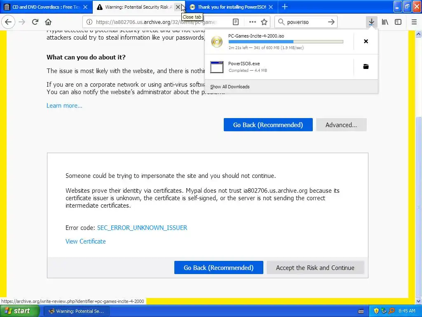Click the page scrollbar down arrow
Image resolution: width=422 pixels, height=317 pixels.
click(x=419, y=301)
